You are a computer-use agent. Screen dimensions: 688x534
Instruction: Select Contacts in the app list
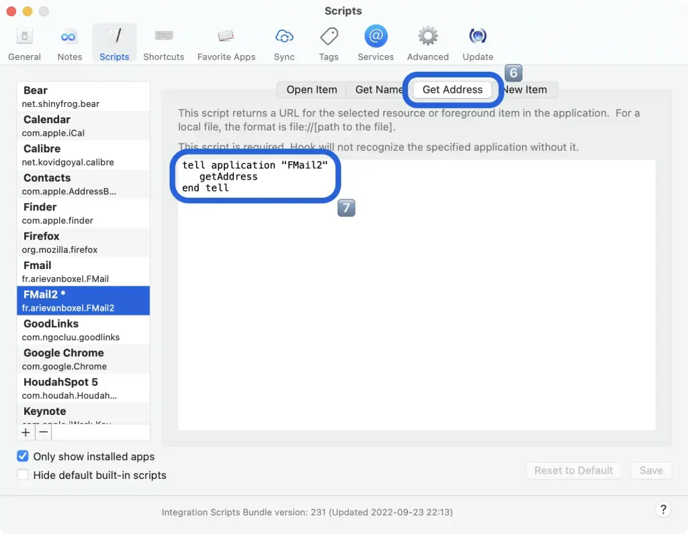[x=83, y=184]
